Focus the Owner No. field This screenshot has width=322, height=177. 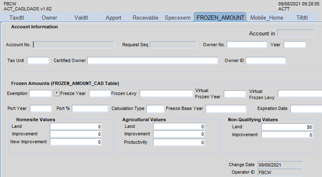point(246,44)
